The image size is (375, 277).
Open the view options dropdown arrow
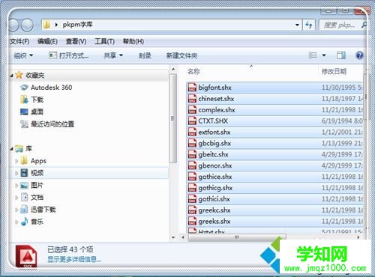(324, 55)
